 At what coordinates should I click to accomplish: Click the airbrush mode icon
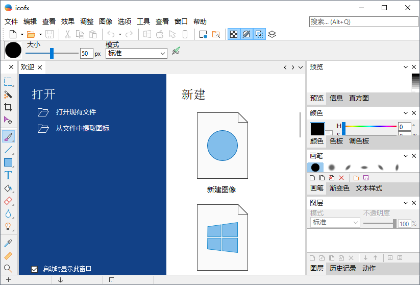[x=176, y=51]
